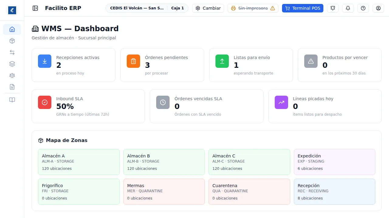Image resolution: width=389 pixels, height=218 pixels.
Task: Click the green Listas para envío icon
Action: point(222,61)
